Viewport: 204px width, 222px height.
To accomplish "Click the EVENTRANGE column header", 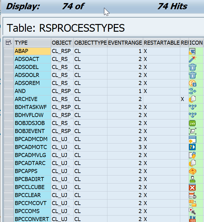I will coord(125,42).
